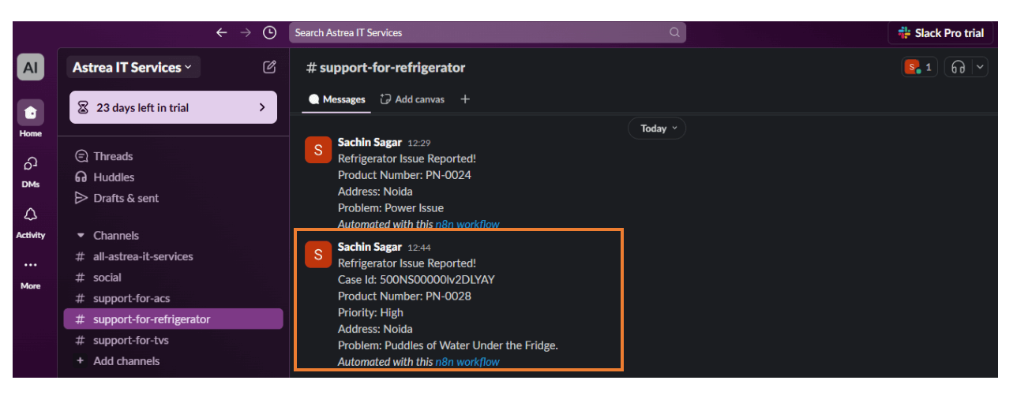Start a huddle with headphones icon
This screenshot has width=1017, height=399.
958,68
